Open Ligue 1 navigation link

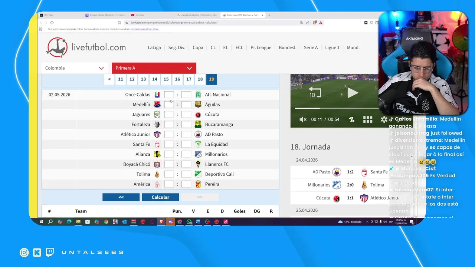point(332,47)
